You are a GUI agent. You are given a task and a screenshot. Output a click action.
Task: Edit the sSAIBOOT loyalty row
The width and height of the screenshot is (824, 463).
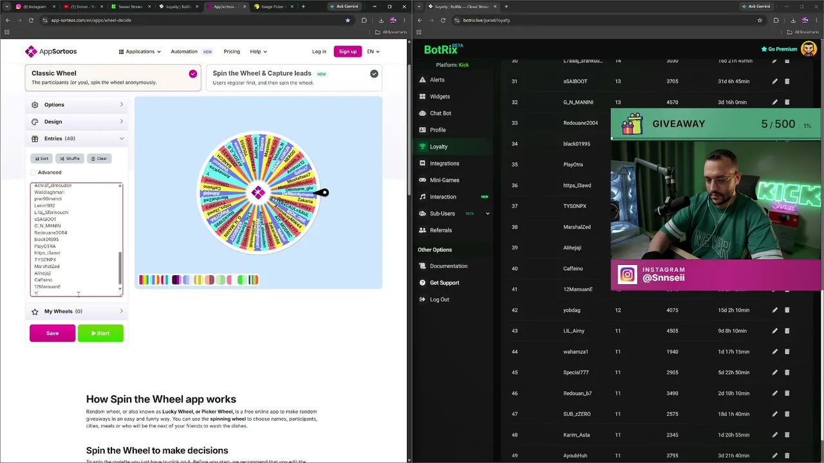(774, 82)
